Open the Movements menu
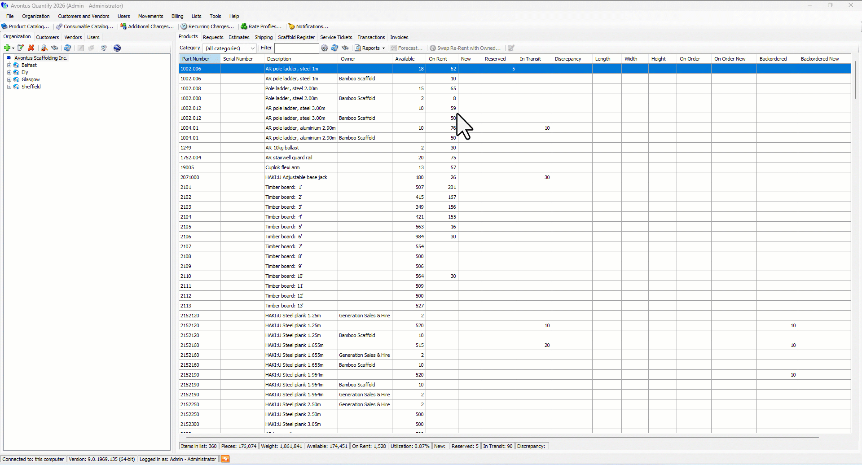The image size is (862, 465). [x=151, y=16]
